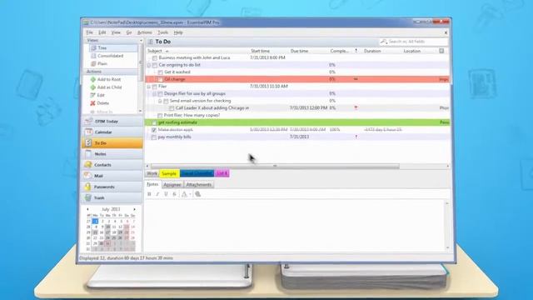
Task: Collapse the Views panel arrow
Action: [141, 41]
